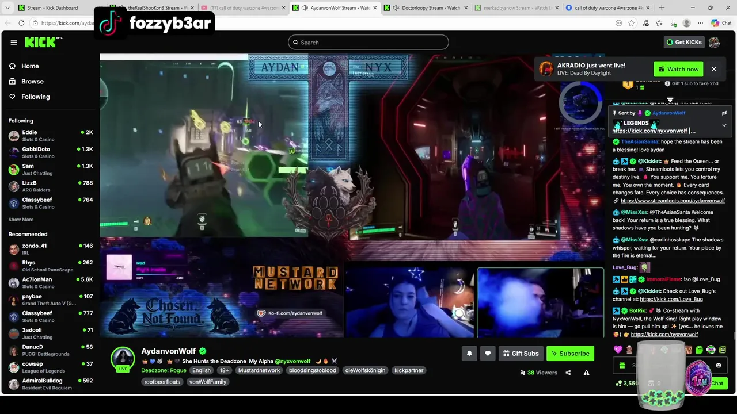Click the Gift Subs button

tap(521, 354)
